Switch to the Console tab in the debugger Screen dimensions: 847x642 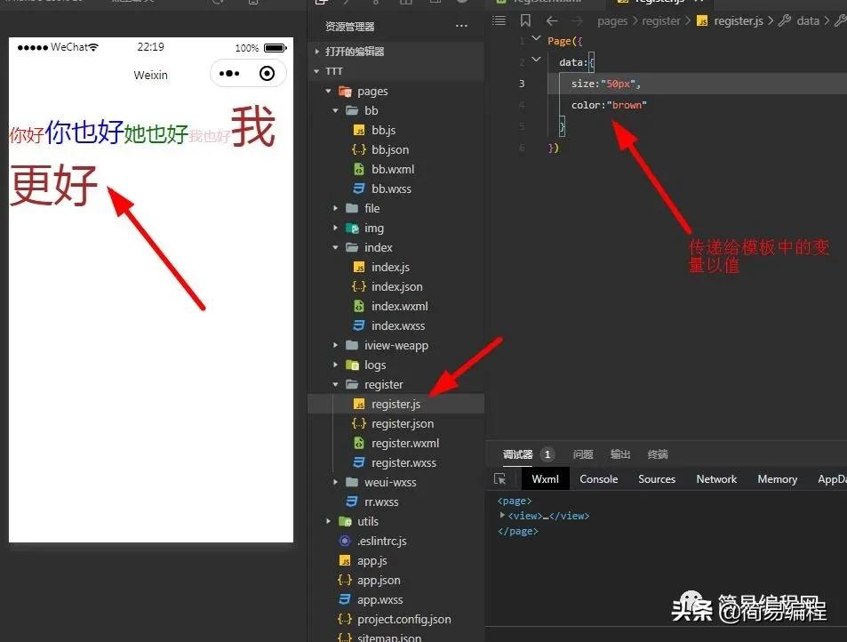click(x=598, y=478)
